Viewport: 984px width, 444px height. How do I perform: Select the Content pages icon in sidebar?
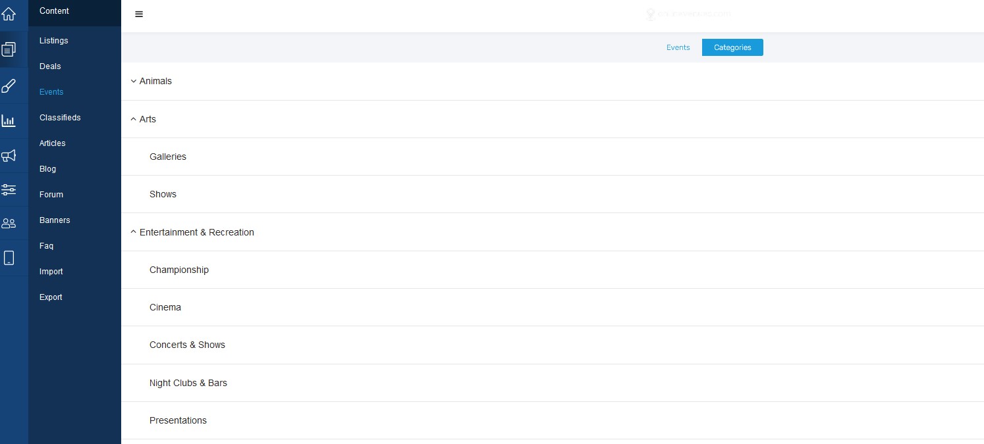[9, 49]
